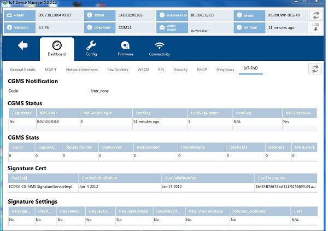
Task: Click the SigBadValidity column header
Action: pos(80,147)
